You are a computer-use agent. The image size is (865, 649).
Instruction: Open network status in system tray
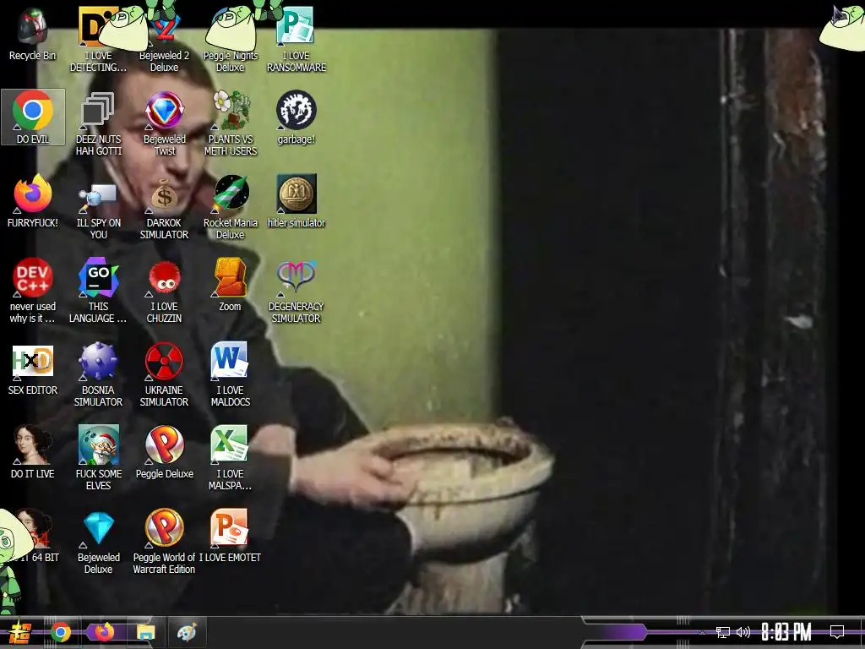tap(723, 632)
